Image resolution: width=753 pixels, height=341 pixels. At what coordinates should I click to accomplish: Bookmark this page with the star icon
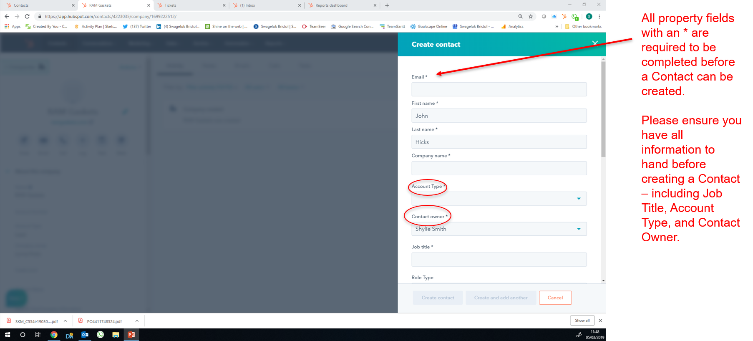click(531, 17)
